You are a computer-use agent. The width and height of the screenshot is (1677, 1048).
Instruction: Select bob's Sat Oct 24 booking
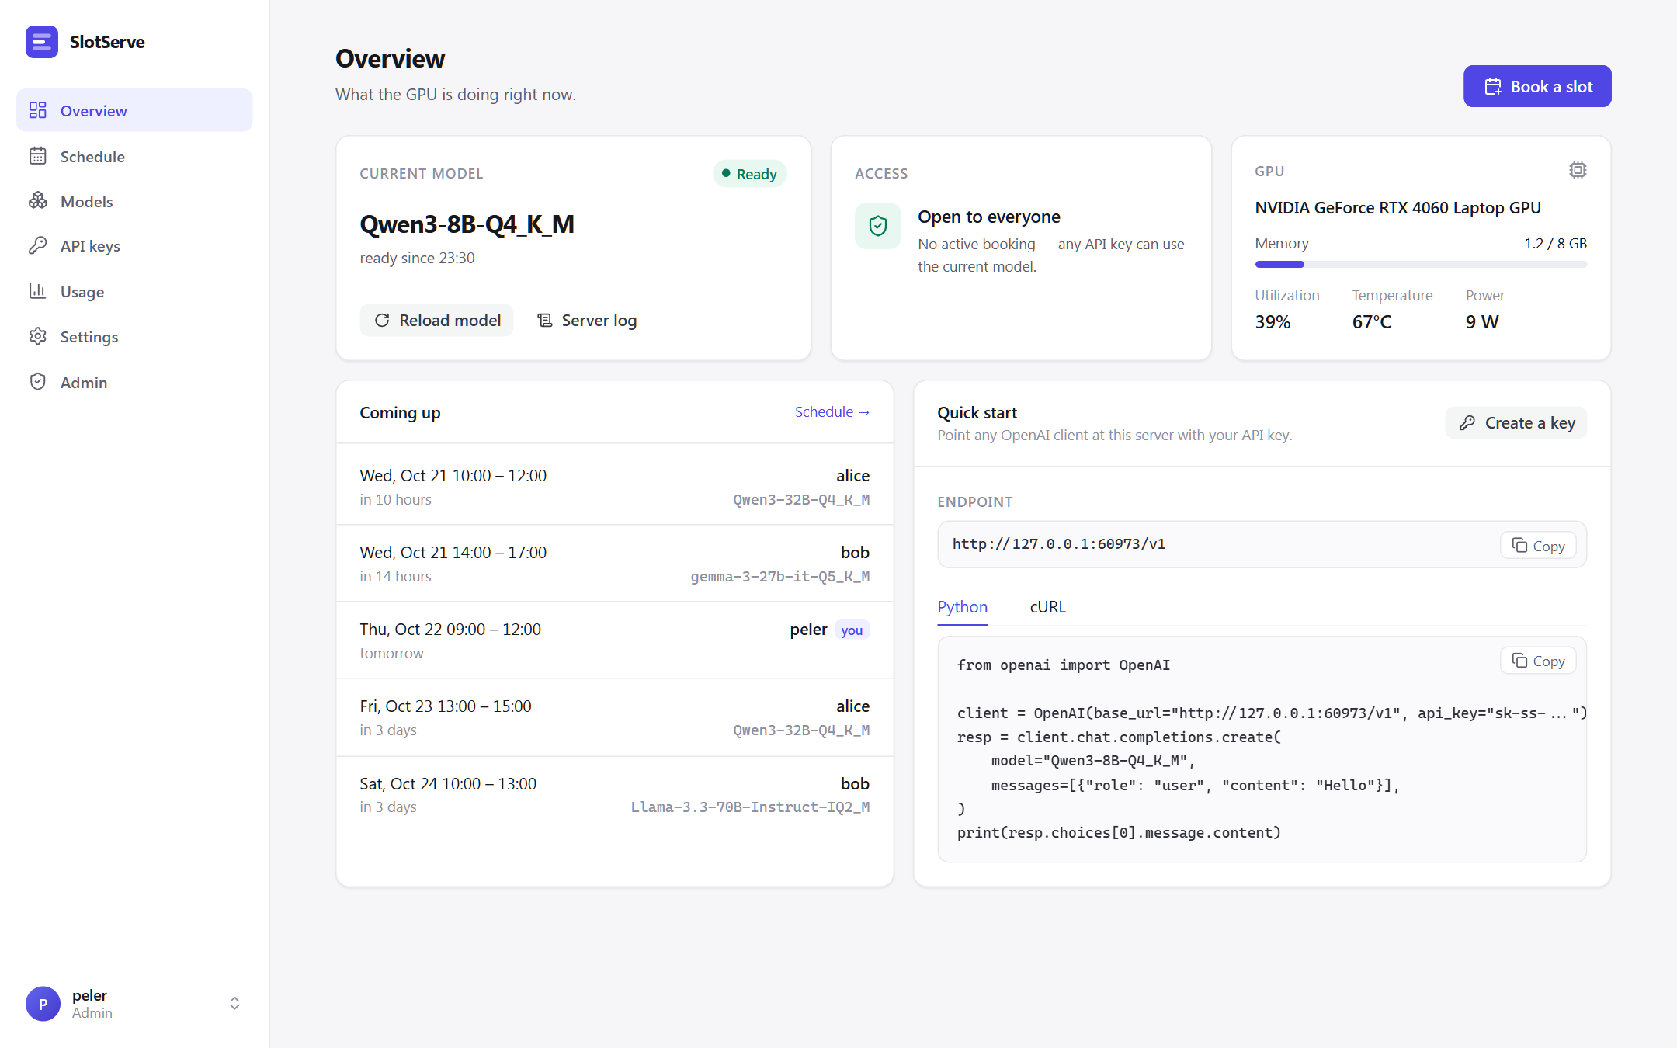tap(615, 795)
